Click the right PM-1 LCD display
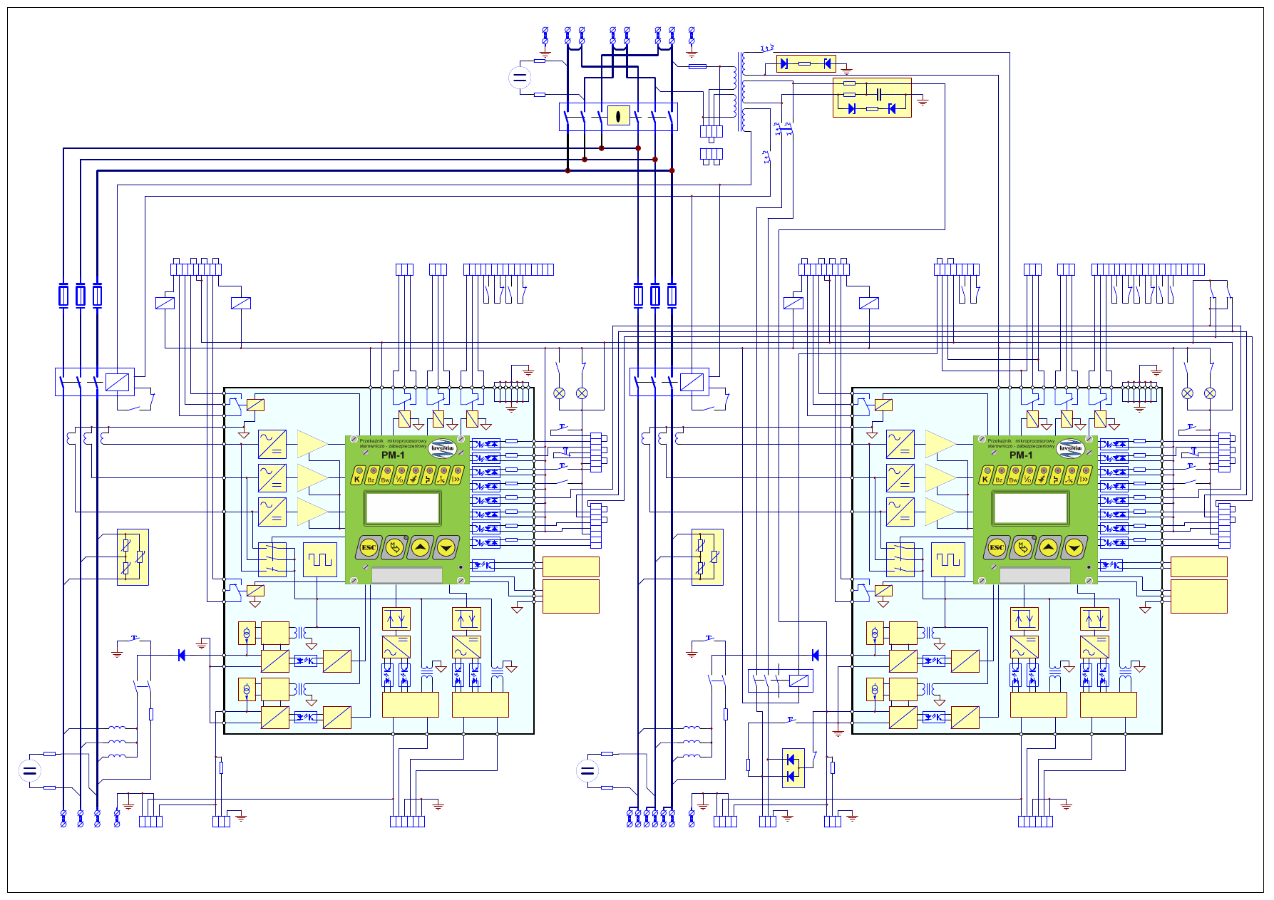The width and height of the screenshot is (1274, 900). tap(1031, 508)
